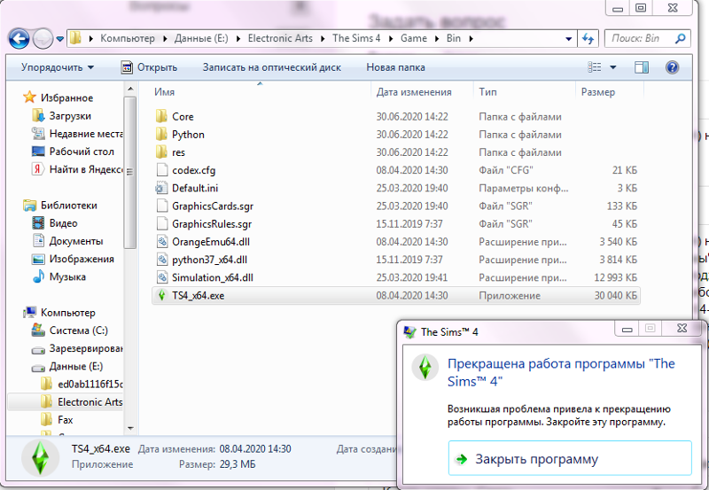Open drive 'Система (C:)' in the tree

(x=70, y=331)
